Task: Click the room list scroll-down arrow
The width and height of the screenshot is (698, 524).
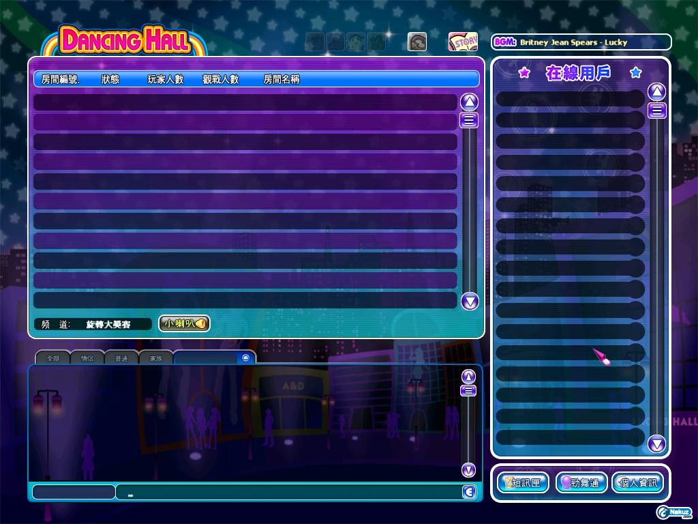Action: 469,302
